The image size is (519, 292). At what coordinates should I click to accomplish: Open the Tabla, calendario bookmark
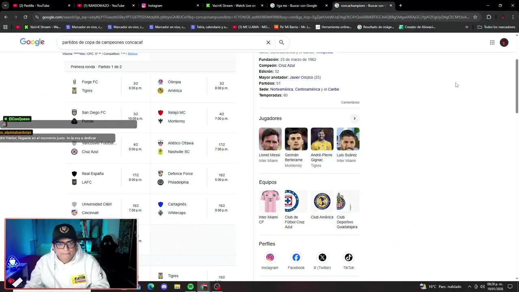210,27
